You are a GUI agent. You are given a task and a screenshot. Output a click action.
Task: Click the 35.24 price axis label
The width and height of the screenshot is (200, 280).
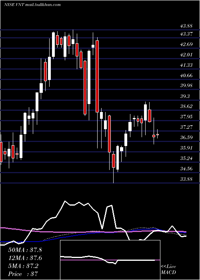[x=186, y=158]
